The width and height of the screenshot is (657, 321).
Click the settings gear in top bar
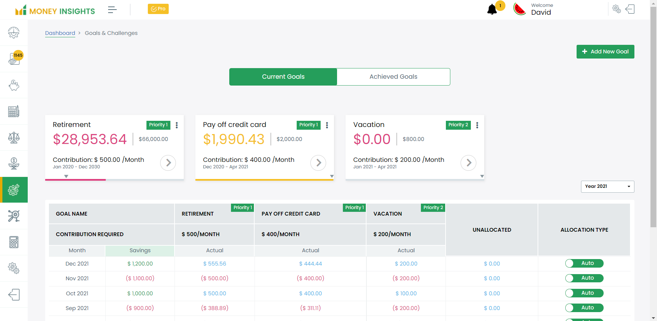[616, 9]
